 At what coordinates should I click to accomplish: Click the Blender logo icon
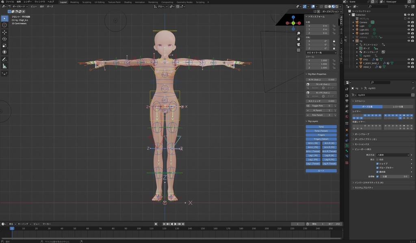point(3,2)
